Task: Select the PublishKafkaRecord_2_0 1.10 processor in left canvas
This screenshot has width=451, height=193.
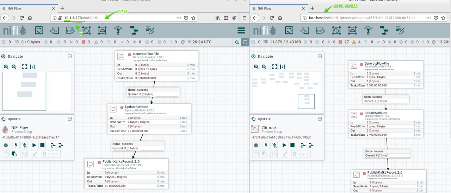Action: coord(126,173)
